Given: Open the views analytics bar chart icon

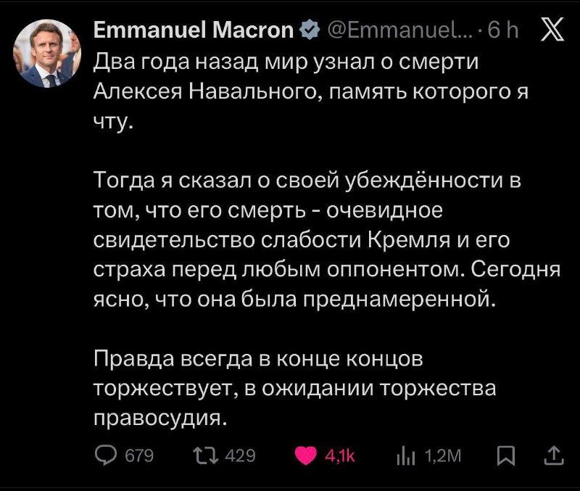Looking at the screenshot, I should click(406, 455).
